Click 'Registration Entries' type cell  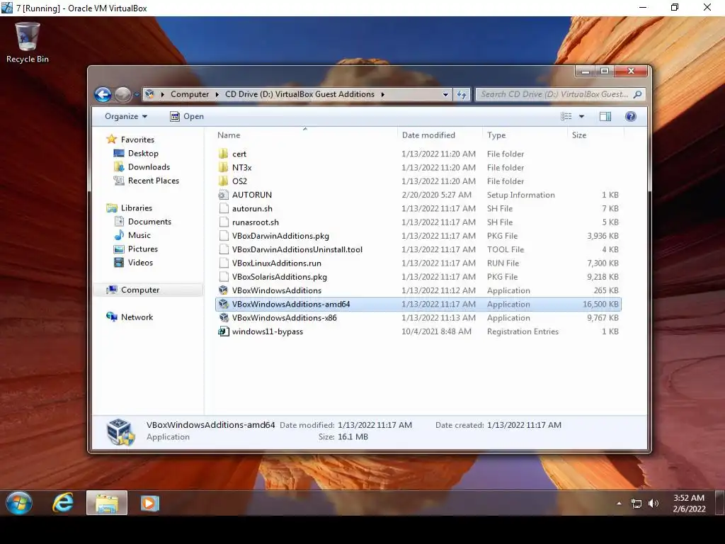(523, 331)
